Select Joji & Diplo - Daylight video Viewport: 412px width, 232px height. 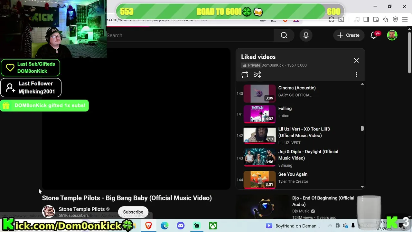[x=298, y=158]
